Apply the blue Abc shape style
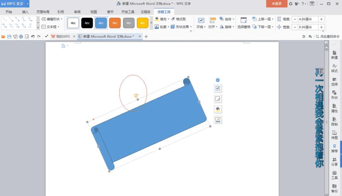The height and width of the screenshot is (196, 342). [x=101, y=23]
